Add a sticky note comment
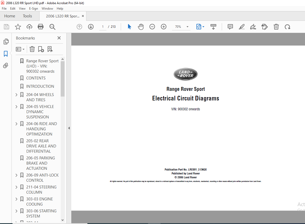The width and height of the screenshot is (305, 224). tap(230, 27)
